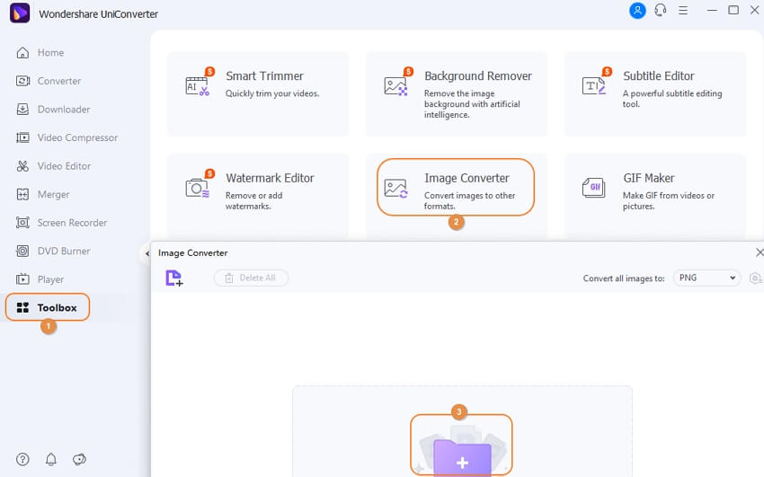Go to Downloader in the sidebar
Screen dimensions: 764x477
pyautogui.click(x=53, y=109)
